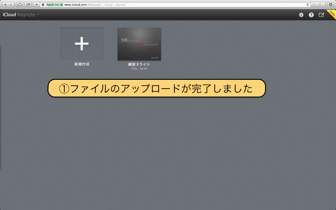Open the iCloud tabs cloud icon
336x210 pixels.
click(x=20, y=5)
